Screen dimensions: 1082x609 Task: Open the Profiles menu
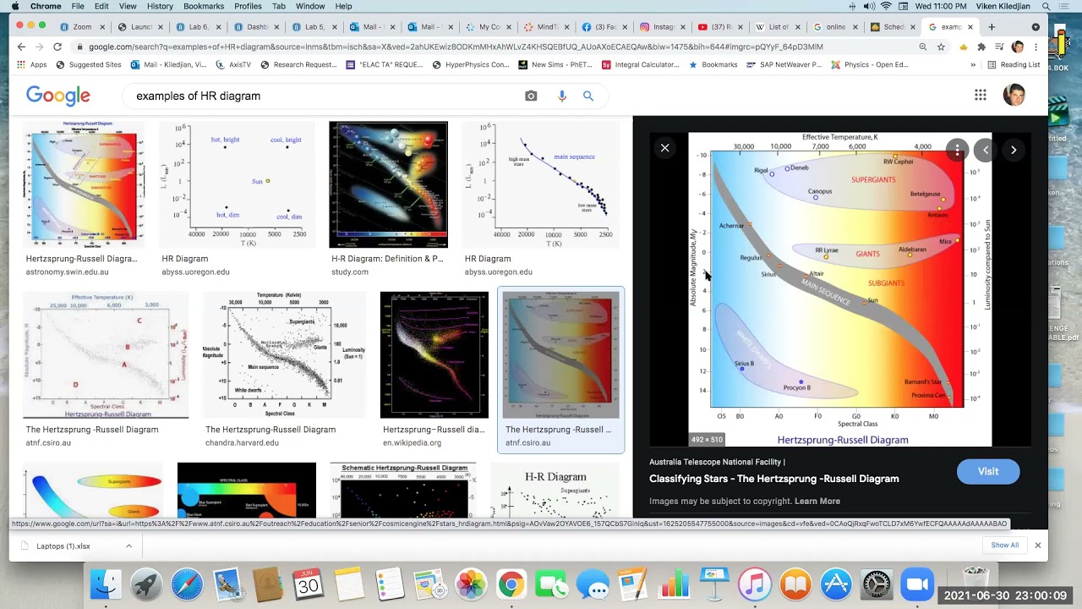248,6
